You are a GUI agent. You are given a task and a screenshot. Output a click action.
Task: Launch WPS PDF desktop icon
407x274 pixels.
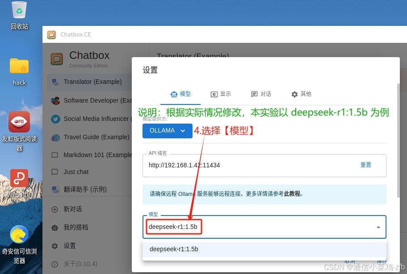point(19,183)
